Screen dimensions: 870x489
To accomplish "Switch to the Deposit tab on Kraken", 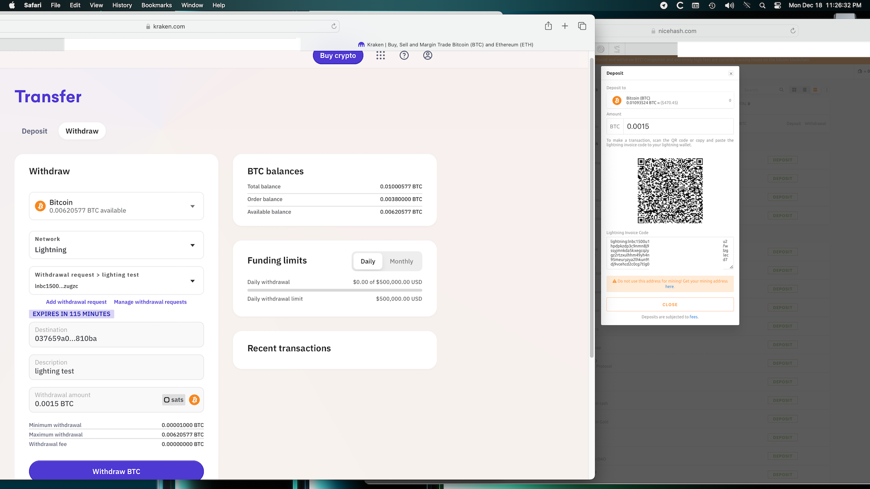I will 34,131.
